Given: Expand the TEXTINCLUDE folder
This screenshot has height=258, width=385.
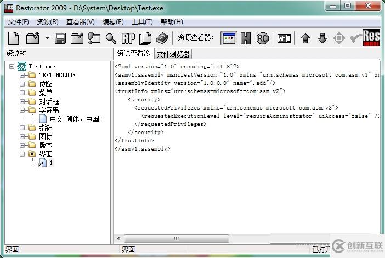Looking at the screenshot, I should [x=22, y=75].
